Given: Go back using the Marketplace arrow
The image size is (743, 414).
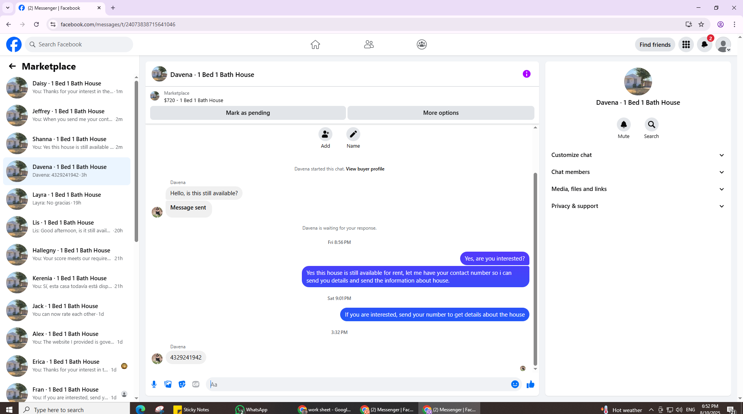Looking at the screenshot, I should [x=12, y=66].
